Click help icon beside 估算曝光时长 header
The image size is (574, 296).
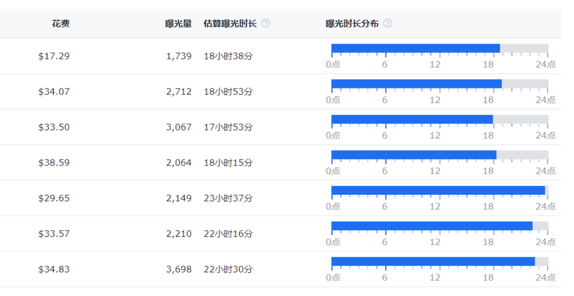pyautogui.click(x=265, y=24)
